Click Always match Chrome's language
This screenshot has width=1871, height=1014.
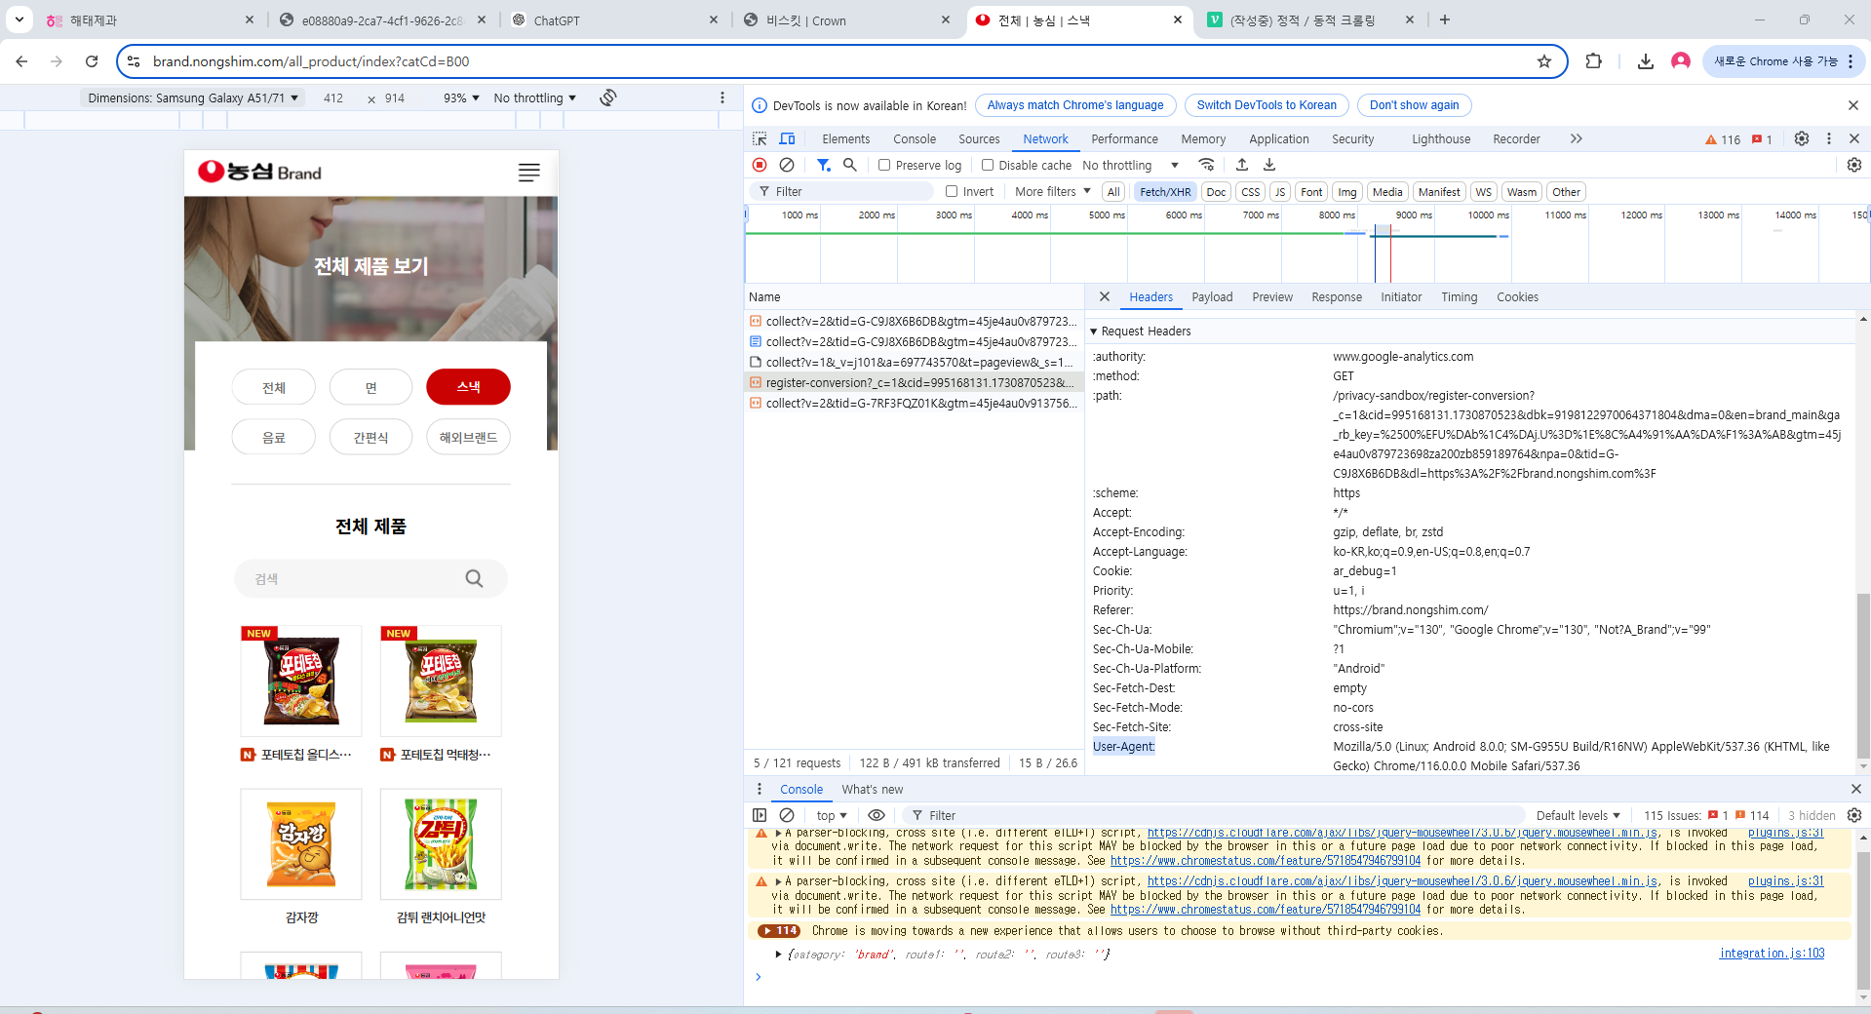1075,105
